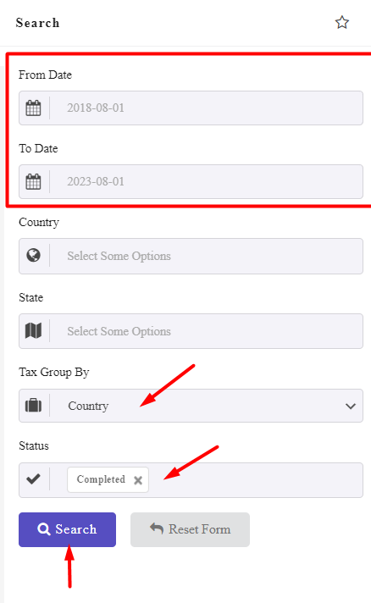Click the map icon beside State

[x=33, y=330]
